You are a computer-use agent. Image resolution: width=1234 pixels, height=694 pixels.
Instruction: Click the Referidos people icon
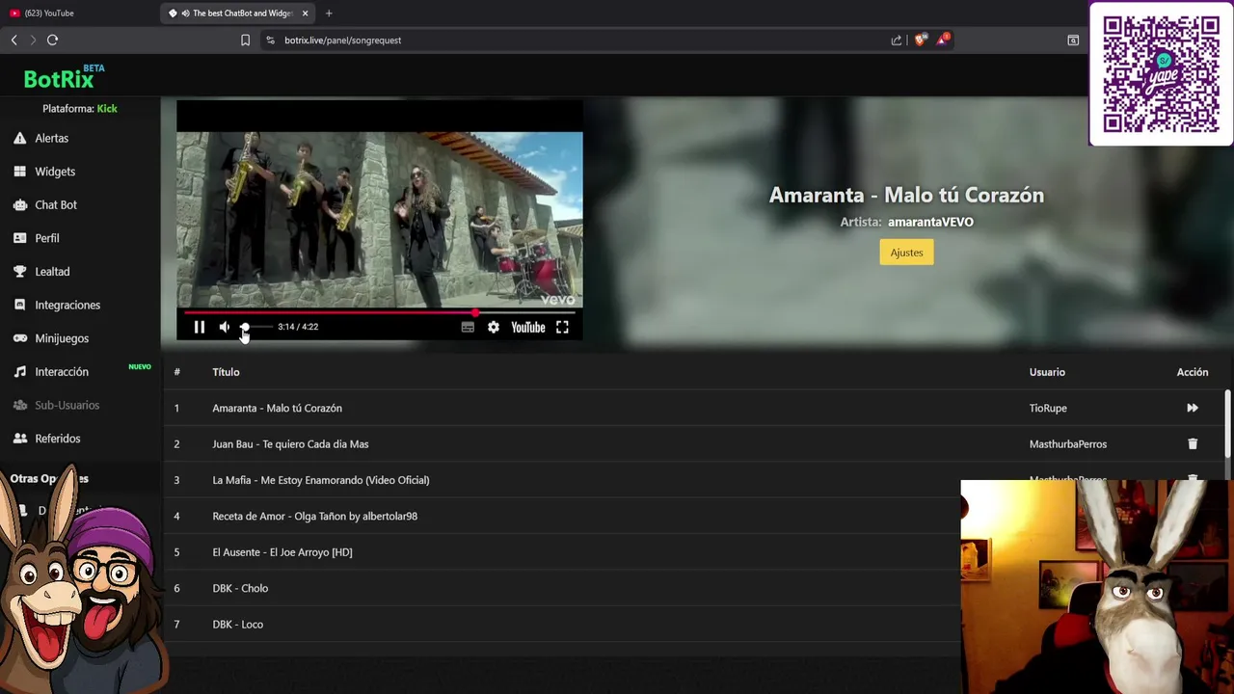(x=19, y=439)
